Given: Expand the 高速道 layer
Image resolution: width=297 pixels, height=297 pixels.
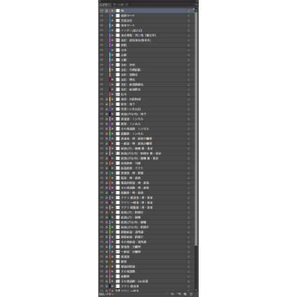Looking at the screenshot, I should coord(112,256).
